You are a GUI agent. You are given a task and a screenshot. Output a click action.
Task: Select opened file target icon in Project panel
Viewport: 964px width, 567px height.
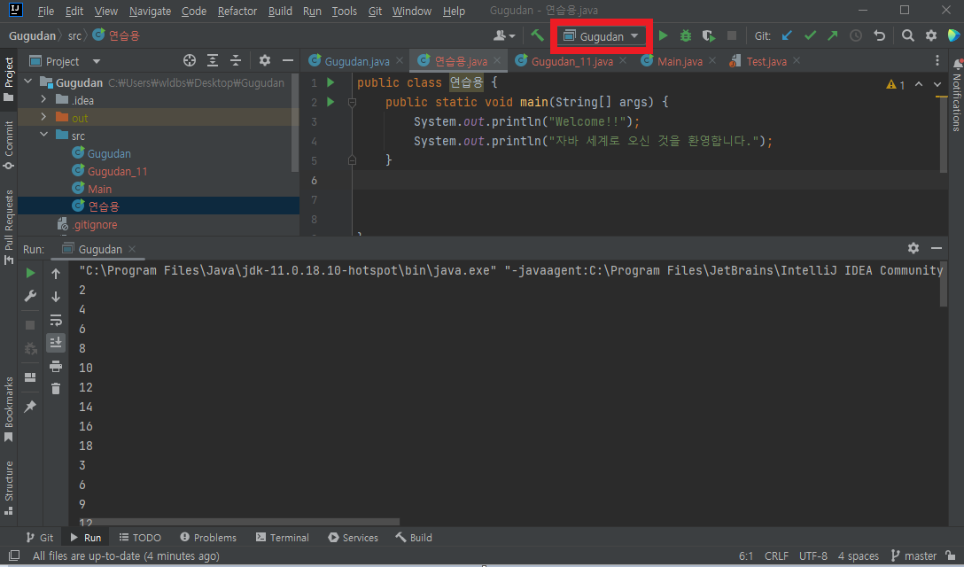click(x=190, y=60)
